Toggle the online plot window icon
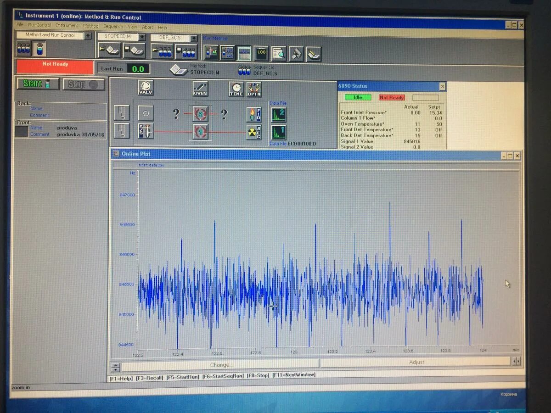Viewport: 551px width, 413px height. pos(244,53)
